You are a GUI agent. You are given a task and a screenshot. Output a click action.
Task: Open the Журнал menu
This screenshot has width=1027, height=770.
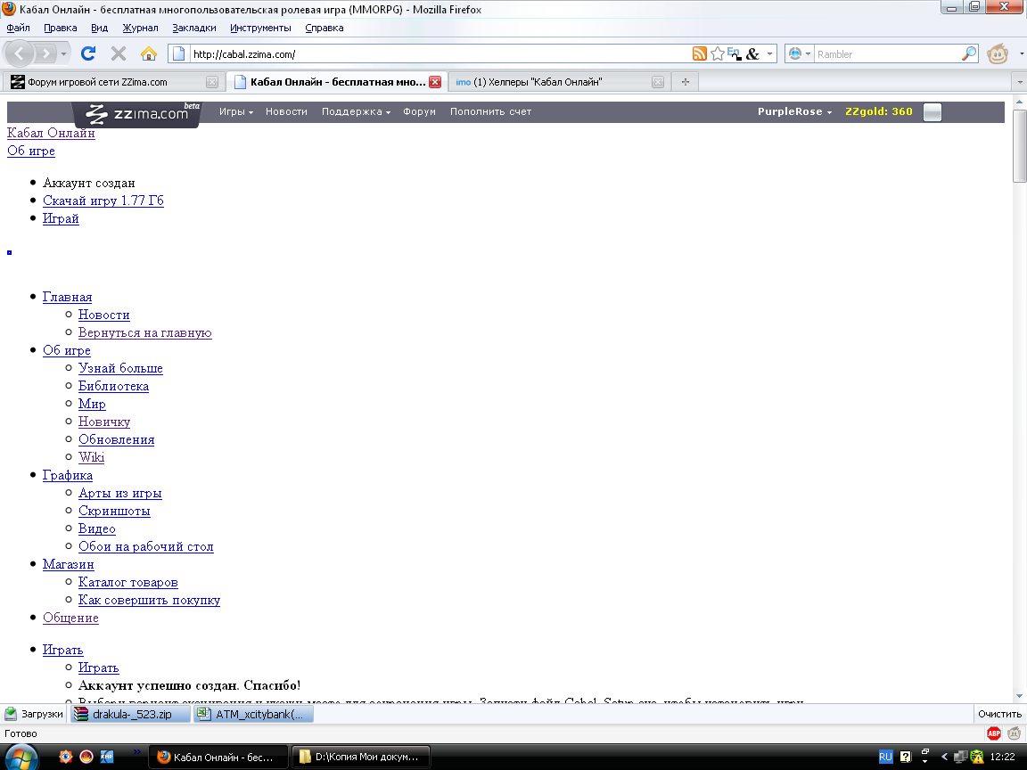point(140,28)
